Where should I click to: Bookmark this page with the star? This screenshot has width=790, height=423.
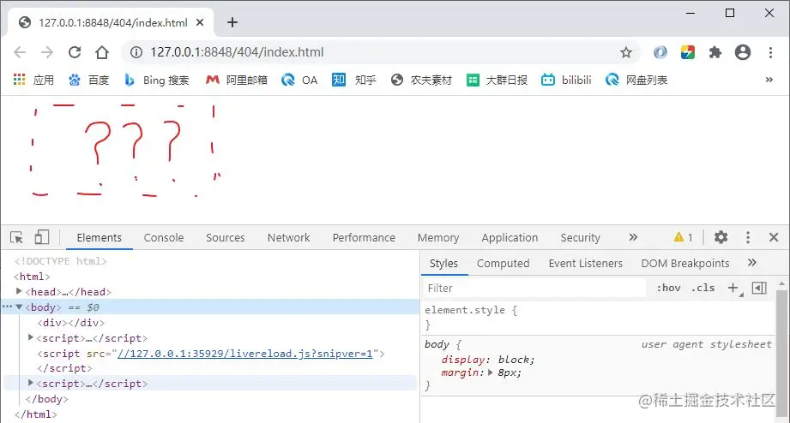[x=626, y=52]
